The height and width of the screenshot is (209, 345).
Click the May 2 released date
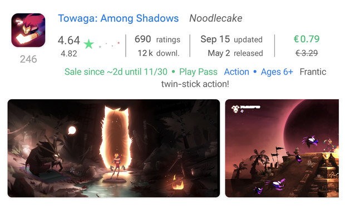[x=235, y=53]
